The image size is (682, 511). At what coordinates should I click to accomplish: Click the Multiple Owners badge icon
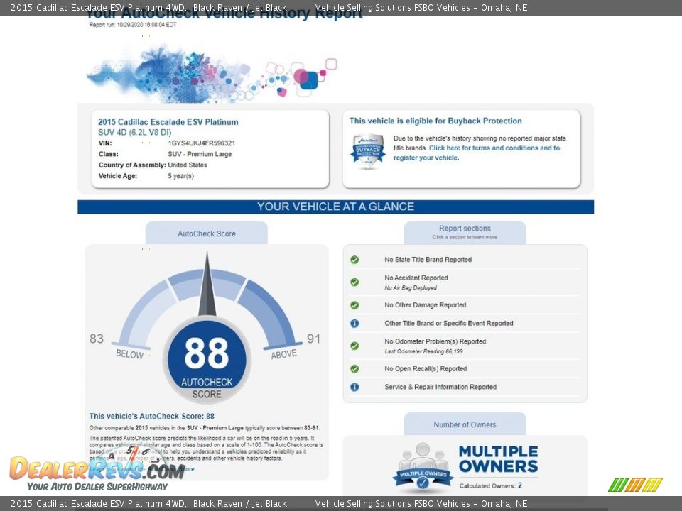pyautogui.click(x=423, y=467)
